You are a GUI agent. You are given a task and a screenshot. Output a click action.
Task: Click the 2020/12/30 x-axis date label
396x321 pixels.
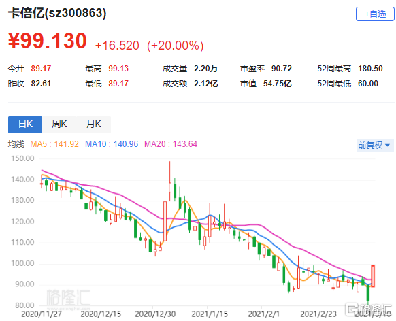click(155, 314)
